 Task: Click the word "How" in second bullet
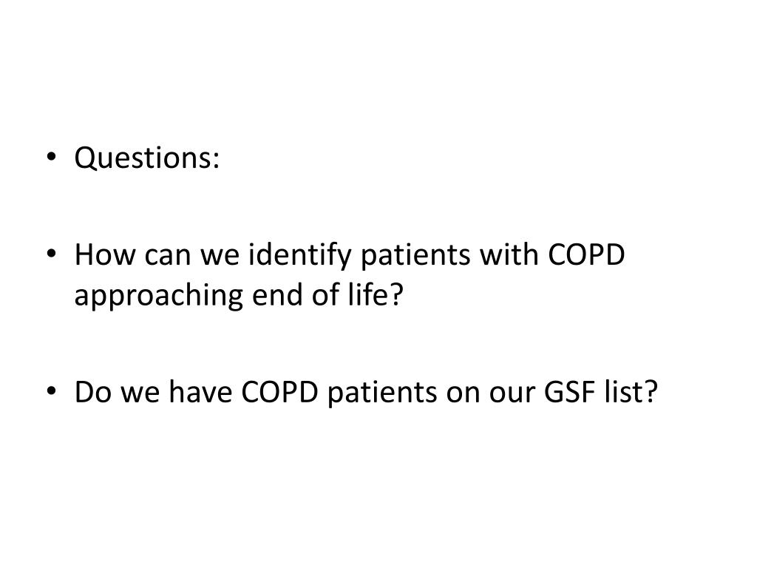coord(105,254)
